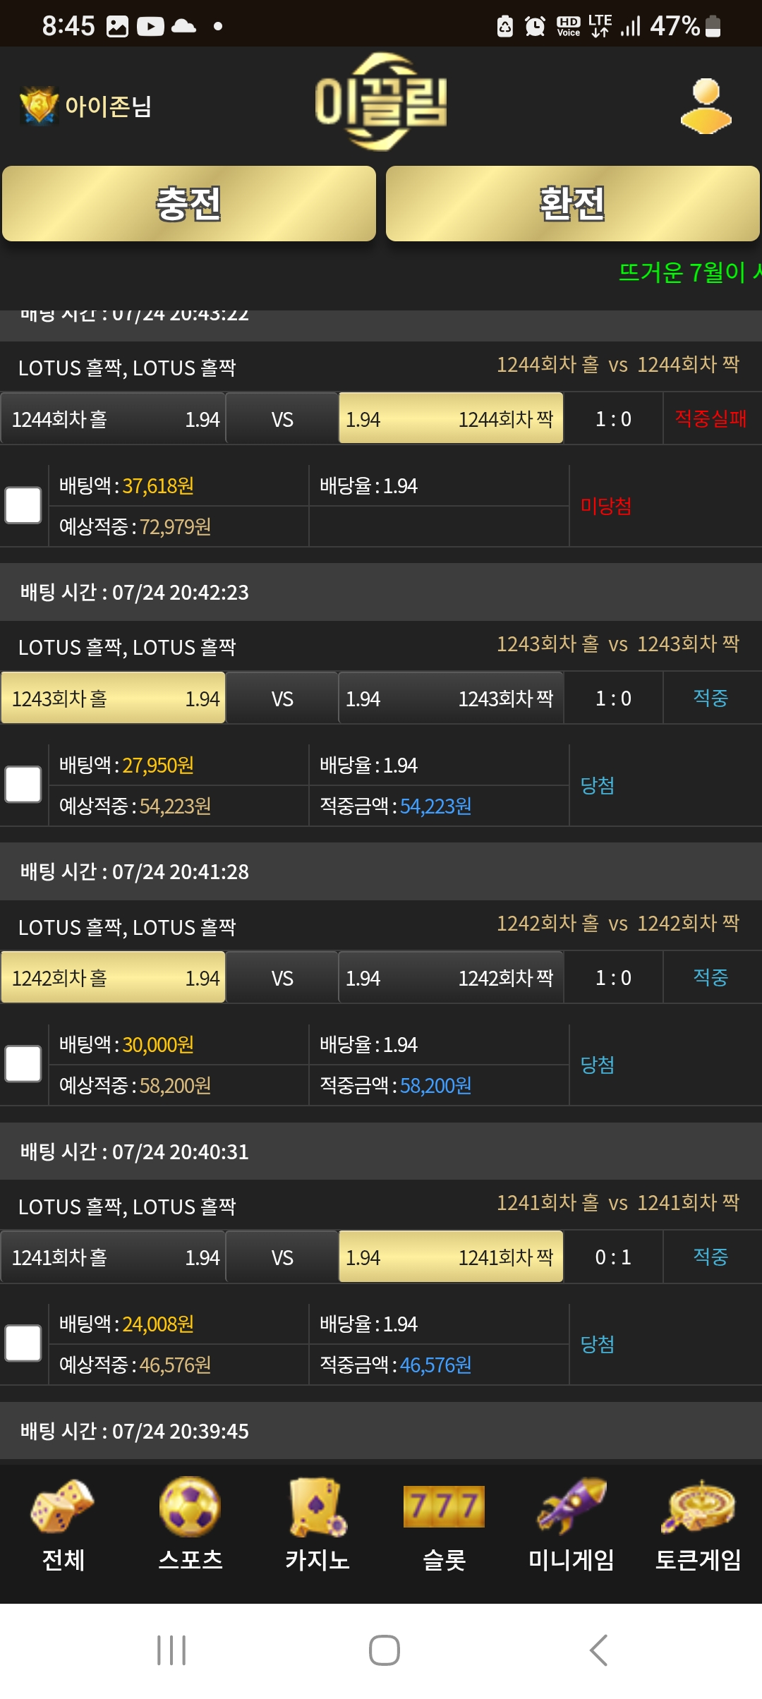
Task: Open the 미니게임 rocket category
Action: [x=571, y=1525]
